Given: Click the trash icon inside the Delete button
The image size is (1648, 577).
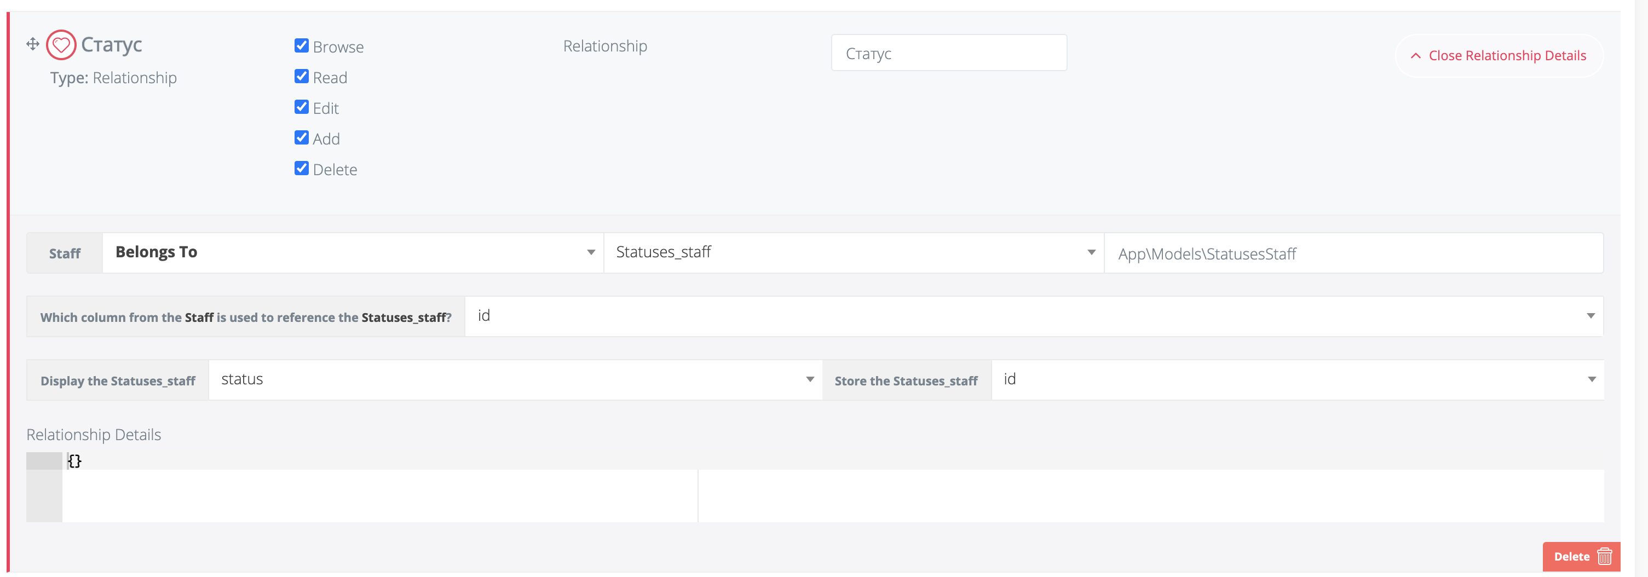Looking at the screenshot, I should [1605, 556].
